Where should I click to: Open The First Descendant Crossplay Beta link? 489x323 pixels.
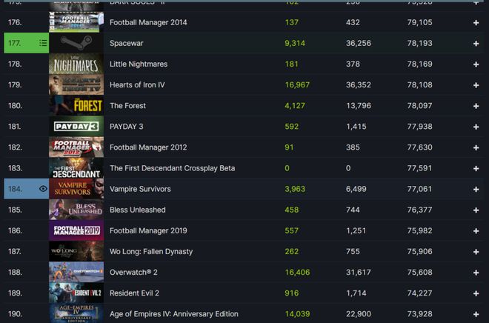172,168
